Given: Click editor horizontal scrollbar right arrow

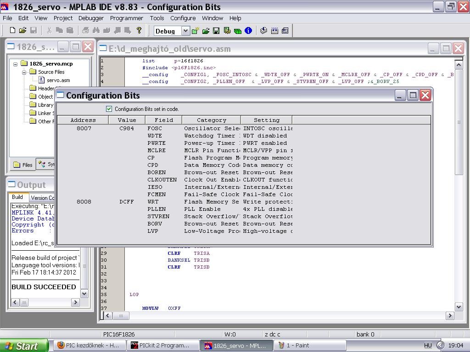Looking at the screenshot, I should point(450,315).
